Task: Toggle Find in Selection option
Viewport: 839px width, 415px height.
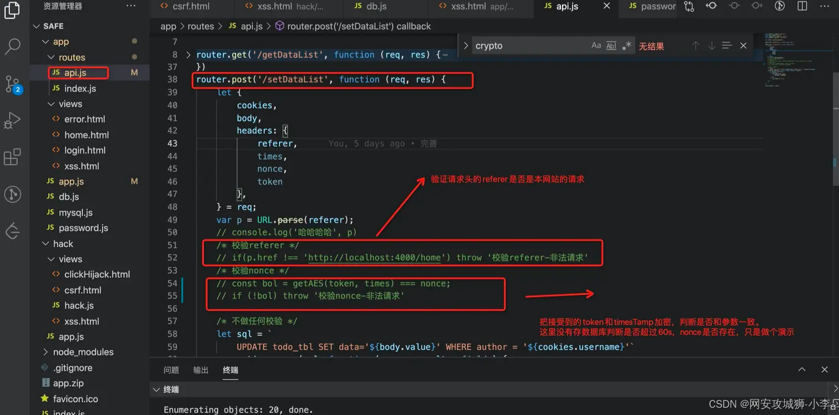Action: point(727,46)
